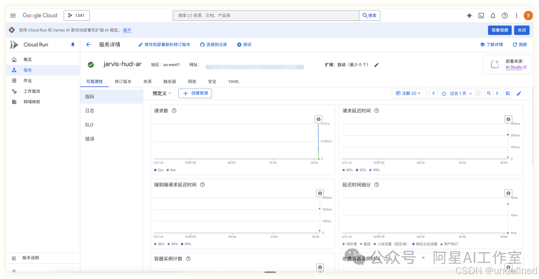Open the 过去 1 天 time range dropdown

coord(458,93)
